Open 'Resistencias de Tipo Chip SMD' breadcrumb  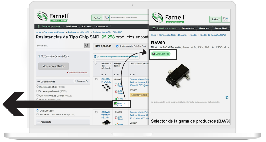pyautogui.click(x=107, y=32)
